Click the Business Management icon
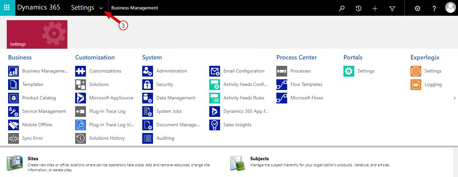 tap(13, 71)
